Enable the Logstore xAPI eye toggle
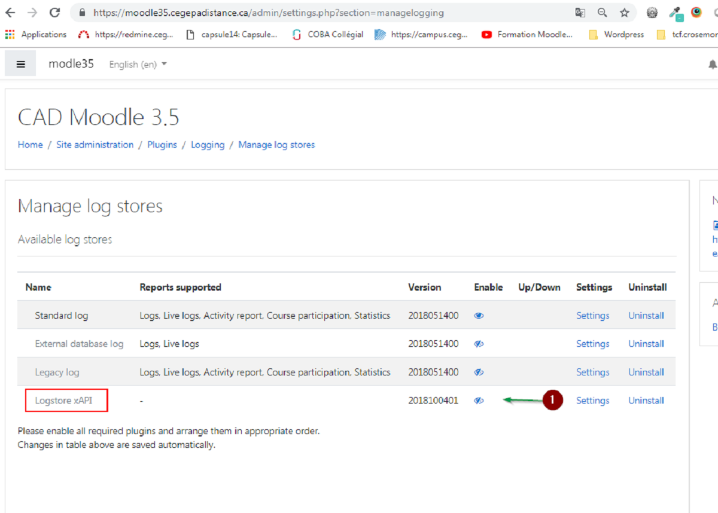Image resolution: width=718 pixels, height=513 pixels. [479, 401]
